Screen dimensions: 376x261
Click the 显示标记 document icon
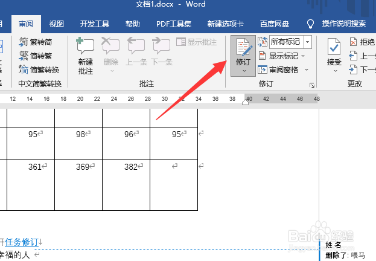pyautogui.click(x=262, y=56)
